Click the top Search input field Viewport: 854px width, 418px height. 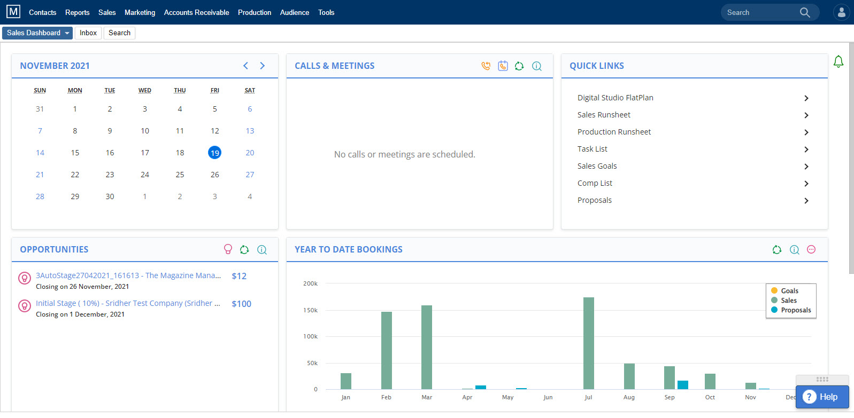click(759, 12)
